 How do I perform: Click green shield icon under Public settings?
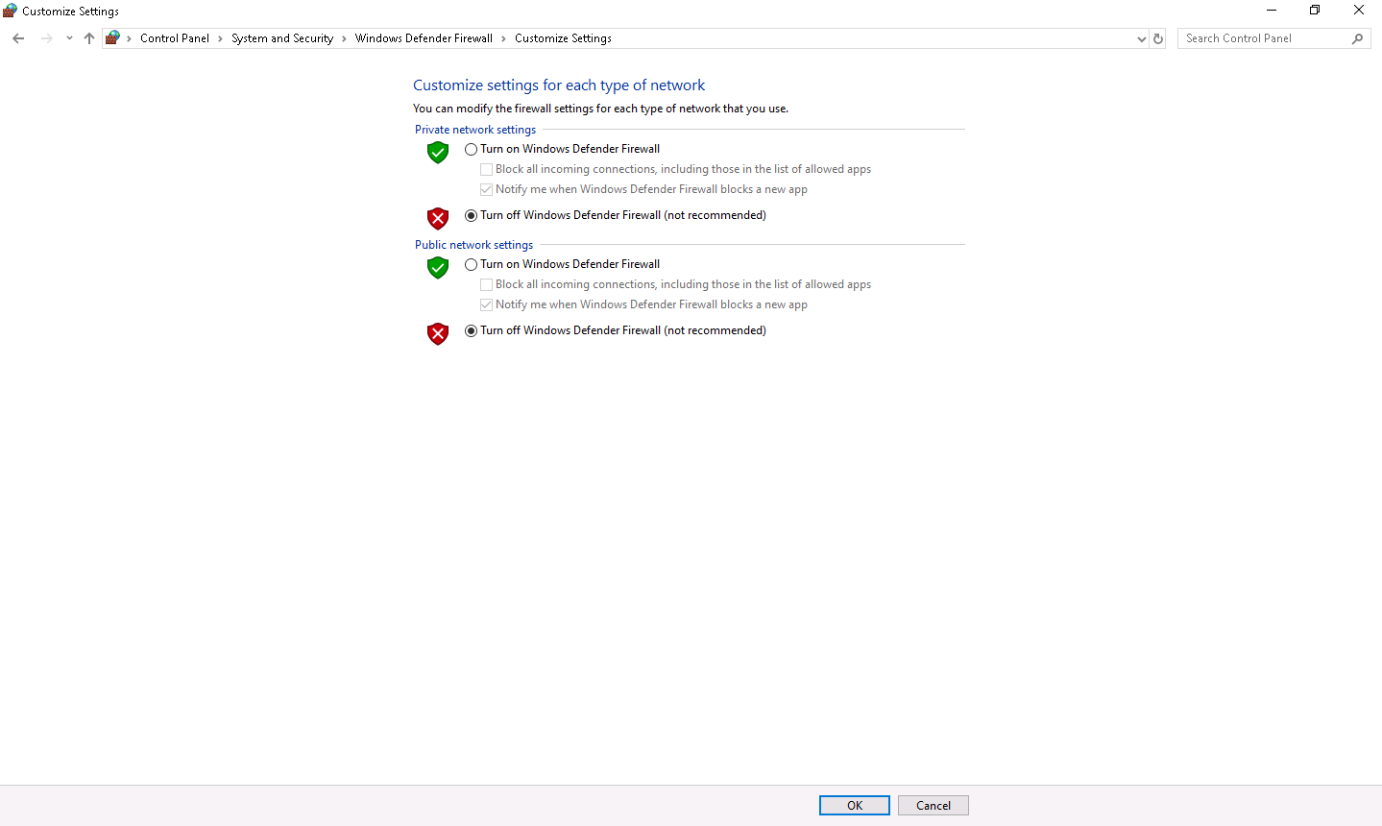(438, 267)
